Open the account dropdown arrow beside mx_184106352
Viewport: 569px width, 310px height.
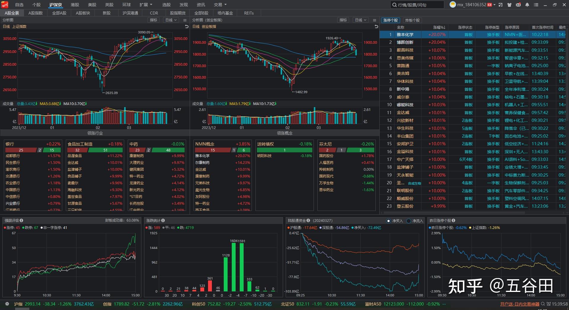click(x=494, y=5)
